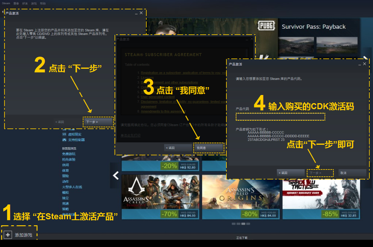Screen dimensions: 373x247
Task: Click the controller icon beside 支持控制器
Action: (x=64, y=140)
